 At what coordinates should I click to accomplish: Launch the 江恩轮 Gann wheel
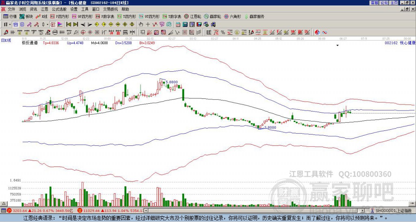coord(193,16)
